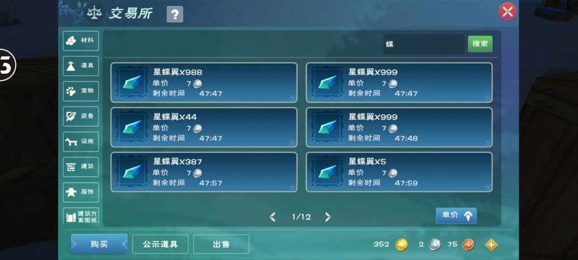Select the 星蝶翼X5 listing
578x260 pixels.
(399, 172)
